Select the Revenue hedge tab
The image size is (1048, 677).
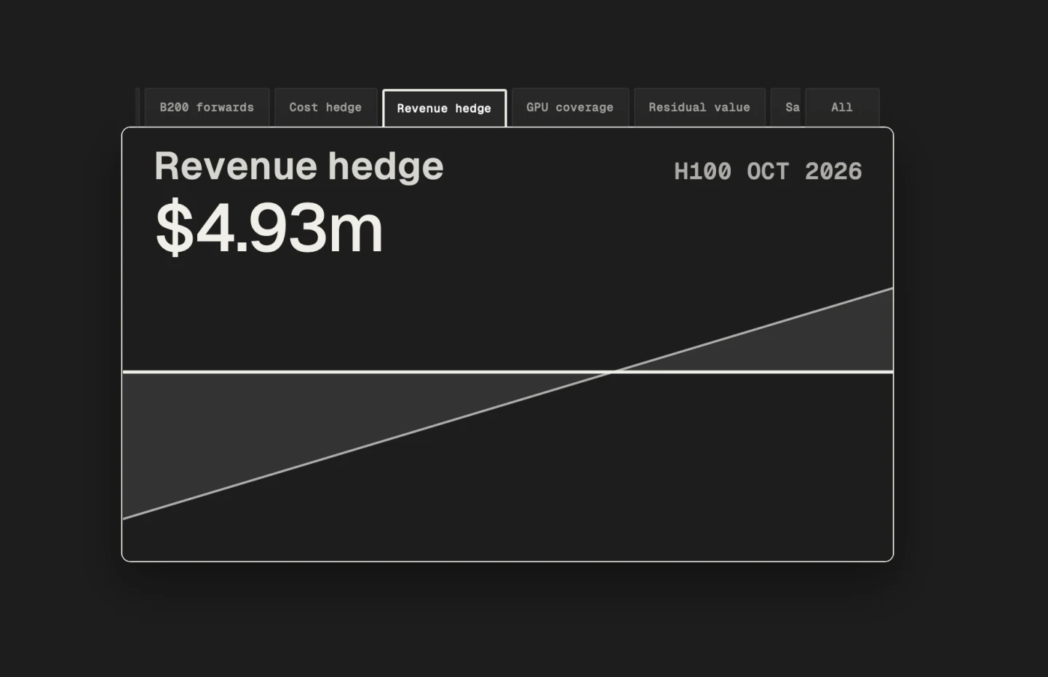click(x=444, y=108)
